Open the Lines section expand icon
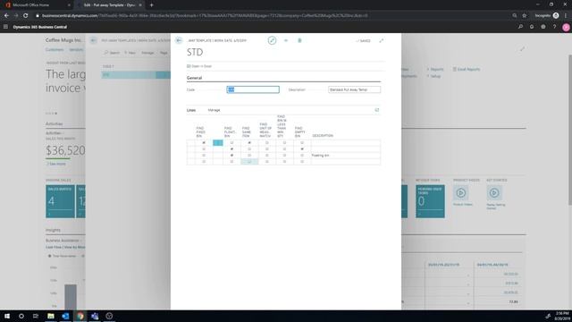 click(x=377, y=110)
